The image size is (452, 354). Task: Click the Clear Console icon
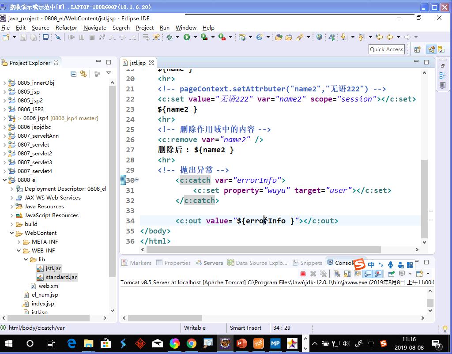(337, 274)
